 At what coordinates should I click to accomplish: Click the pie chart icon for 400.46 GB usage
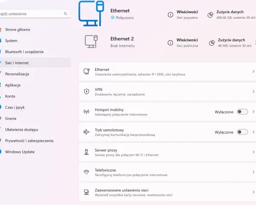[210, 15]
